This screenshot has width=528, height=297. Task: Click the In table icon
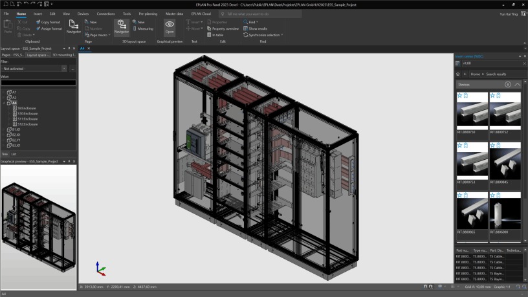pos(209,35)
